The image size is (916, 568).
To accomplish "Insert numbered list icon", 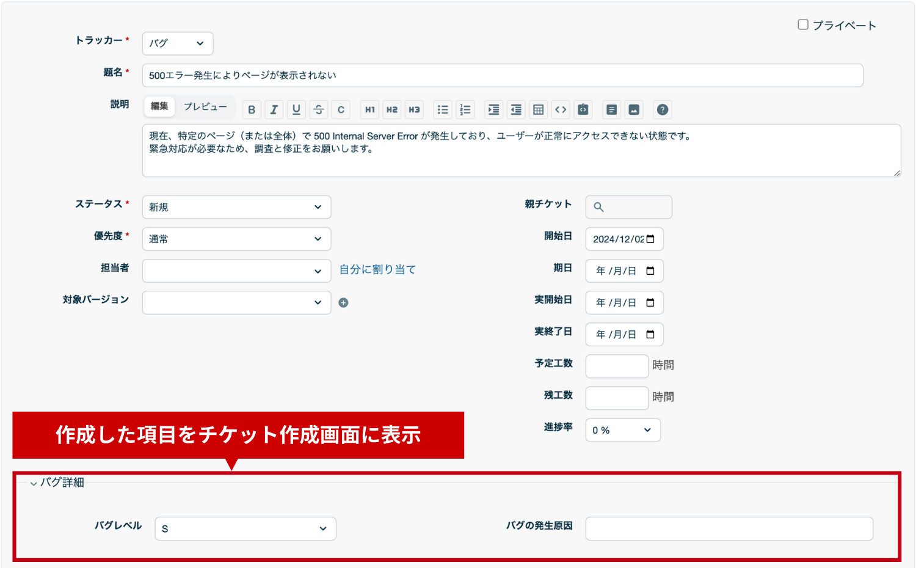I will click(x=465, y=110).
